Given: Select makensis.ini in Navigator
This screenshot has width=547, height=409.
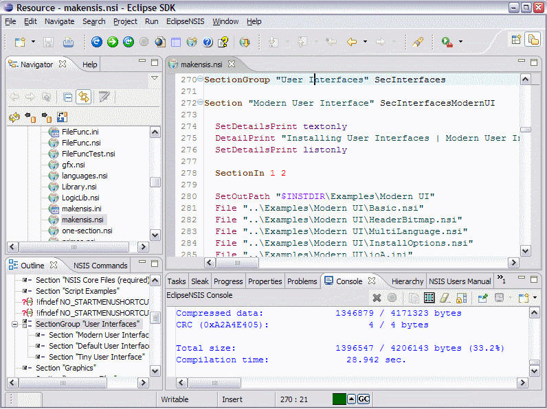Looking at the screenshot, I should 81,209.
